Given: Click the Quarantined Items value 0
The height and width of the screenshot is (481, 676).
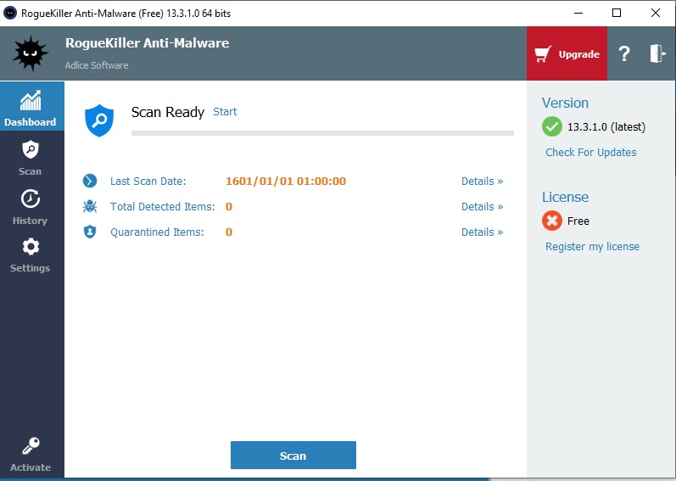Looking at the screenshot, I should 229,232.
